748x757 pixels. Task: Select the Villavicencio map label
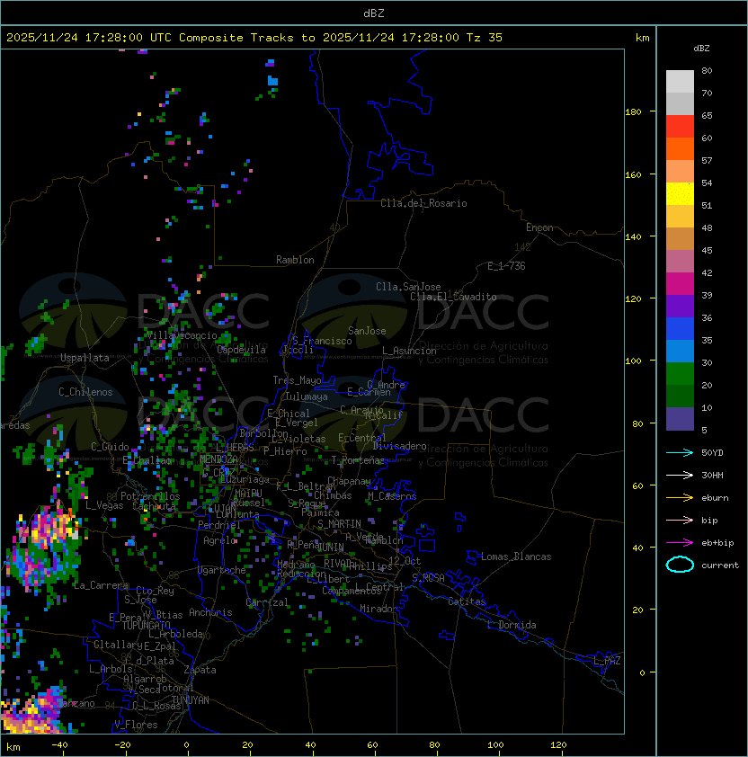pyautogui.click(x=182, y=335)
